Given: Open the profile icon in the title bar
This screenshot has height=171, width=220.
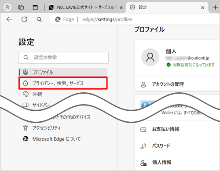Looking at the screenshot, I should [7, 7].
